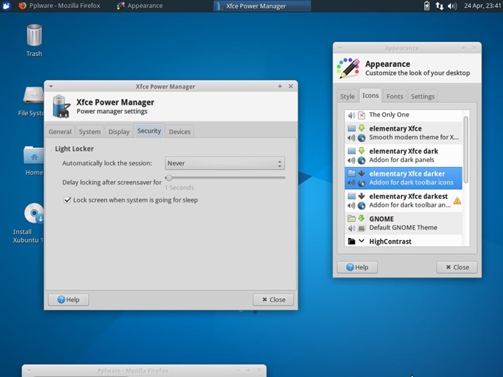Screen dimensions: 503x377
Task: Switch to the Devices tab
Action: tap(180, 131)
